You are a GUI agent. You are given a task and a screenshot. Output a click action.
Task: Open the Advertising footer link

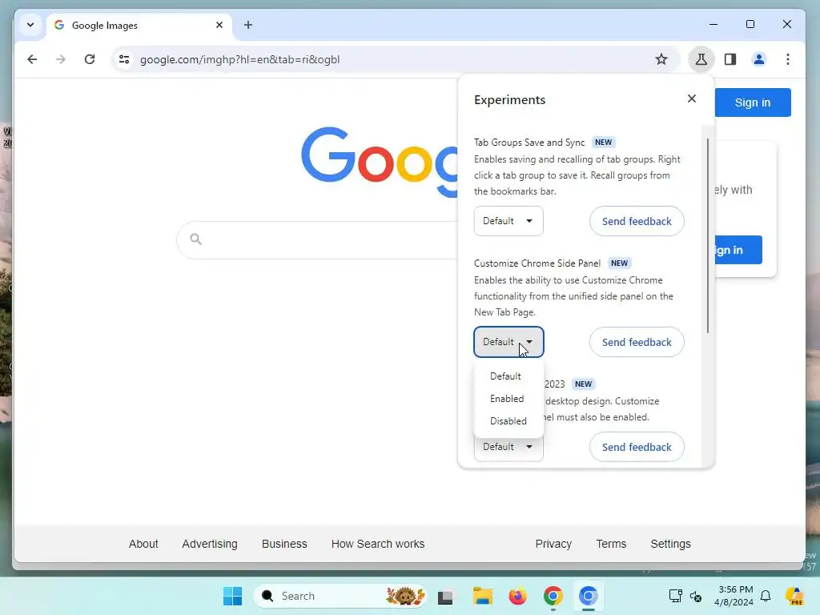(210, 544)
